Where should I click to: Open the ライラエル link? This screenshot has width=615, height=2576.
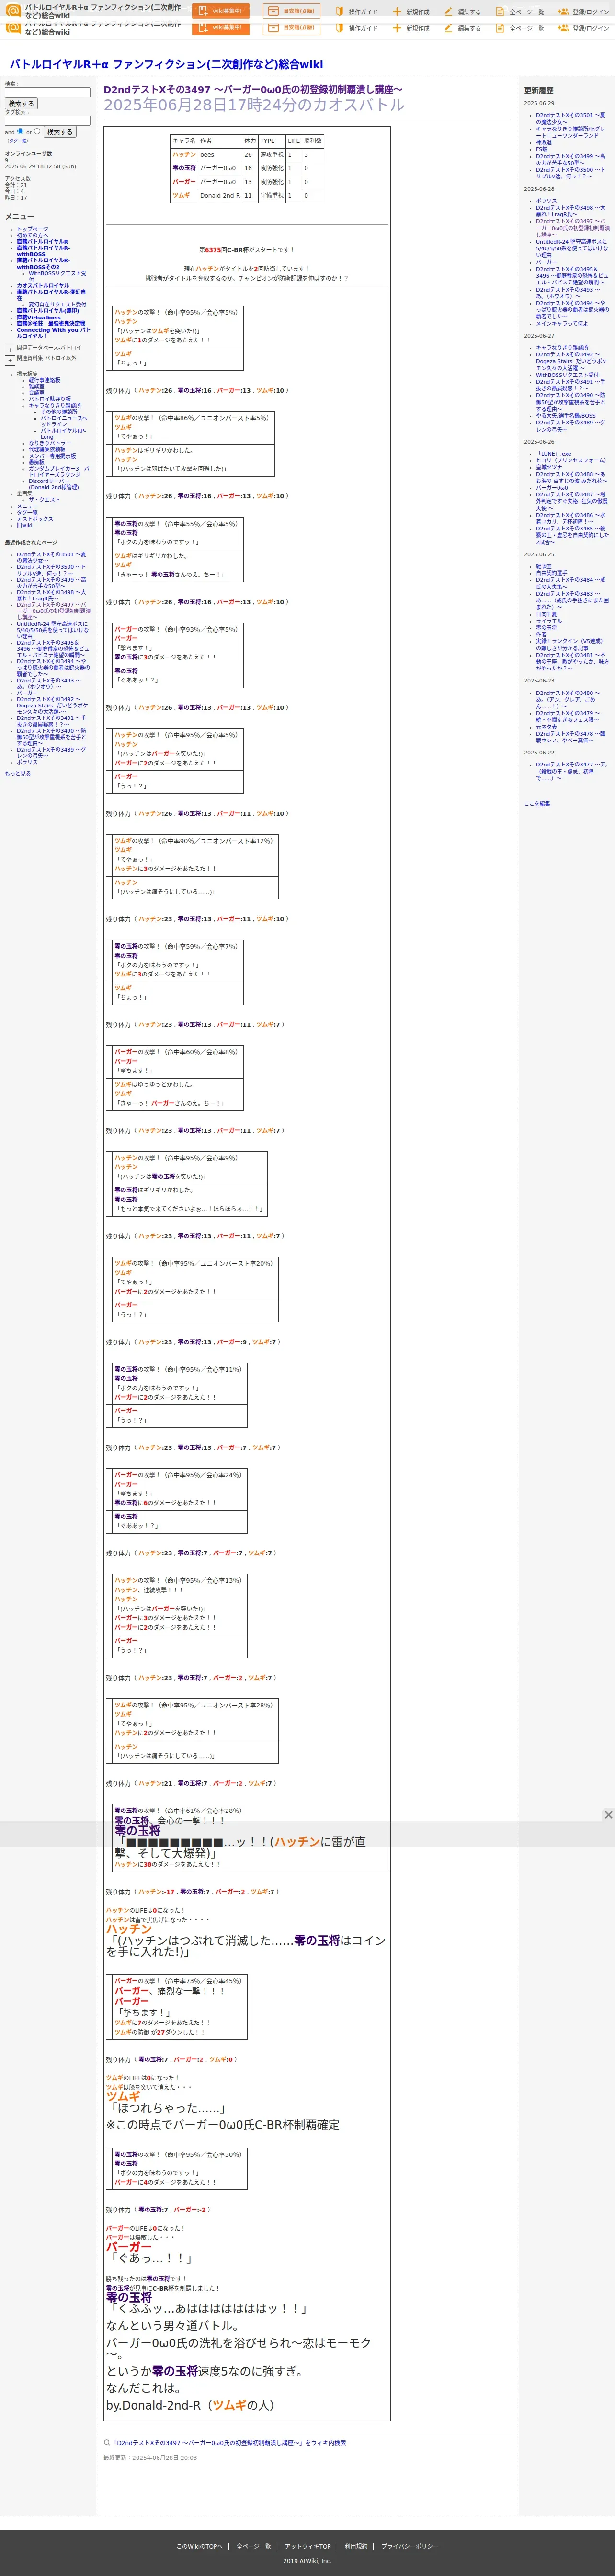tap(549, 621)
